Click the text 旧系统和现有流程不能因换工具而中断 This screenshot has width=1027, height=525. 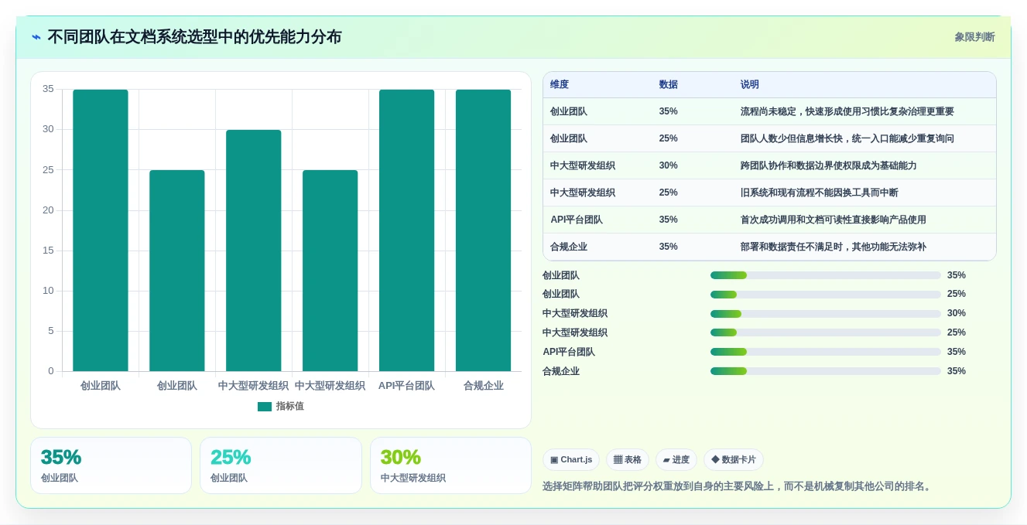pyautogui.click(x=820, y=193)
